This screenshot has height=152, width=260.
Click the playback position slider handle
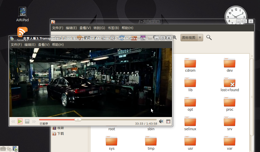(78, 120)
